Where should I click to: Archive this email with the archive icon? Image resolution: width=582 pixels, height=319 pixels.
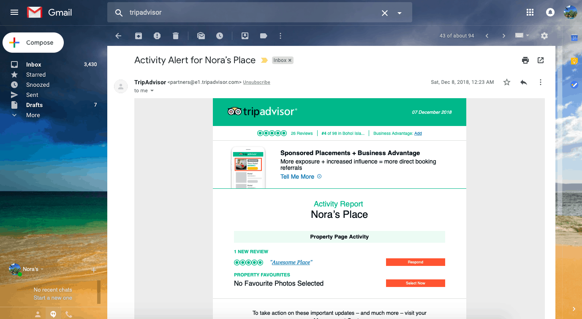point(139,36)
